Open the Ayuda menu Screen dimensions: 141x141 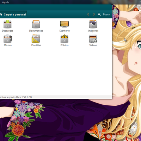tap(6, 2)
